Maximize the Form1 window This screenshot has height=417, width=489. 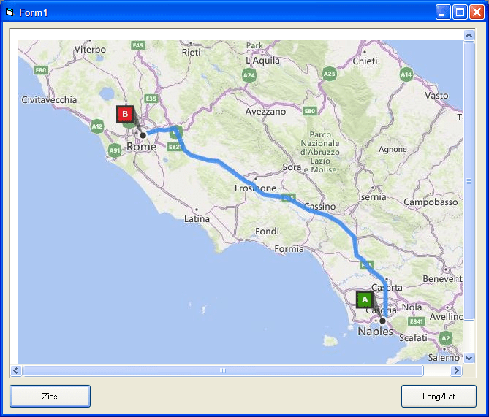click(x=460, y=12)
